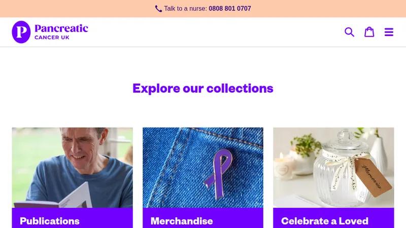The image size is (406, 228).
Task: Call nurse number 0808 801 0707
Action: point(230,9)
